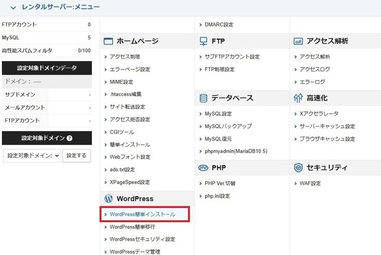Open アクセス制限

pyautogui.click(x=125, y=57)
